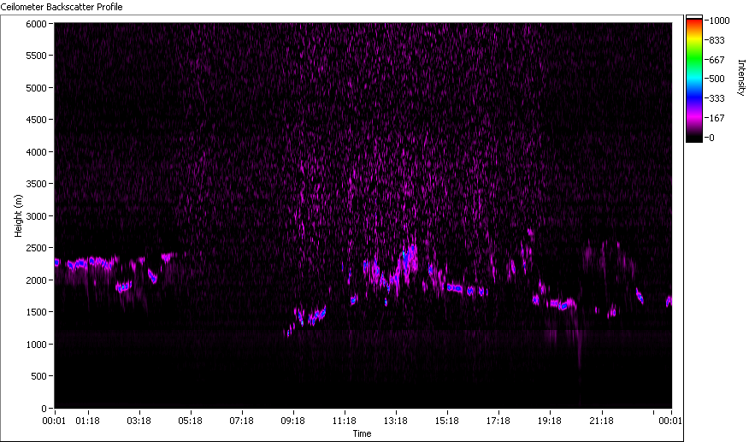Click the Intensity legend label

[x=741, y=78]
